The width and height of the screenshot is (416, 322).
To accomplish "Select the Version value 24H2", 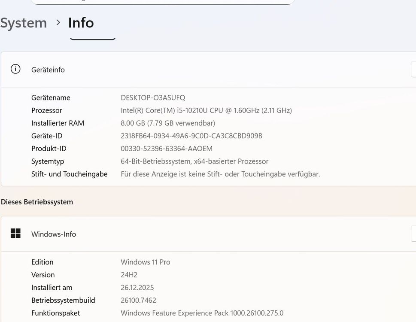I will click(129, 275).
